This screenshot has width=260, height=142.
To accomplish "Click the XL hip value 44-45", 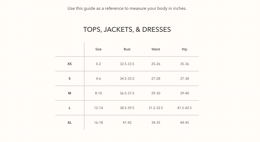I will pyautogui.click(x=185, y=123).
